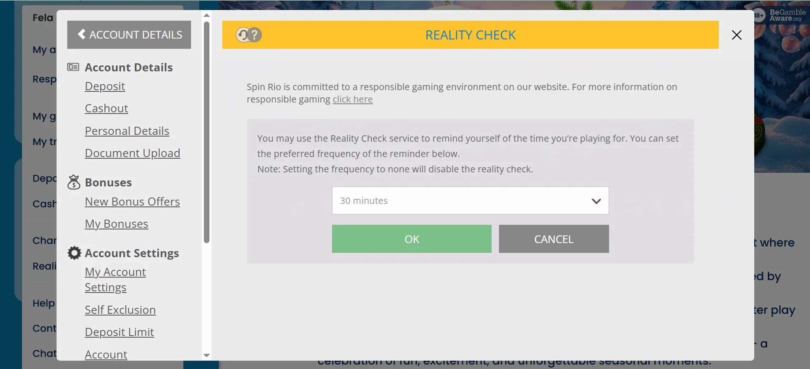Click the CANCEL button
Viewport: 810px width, 369px height.
pos(554,239)
